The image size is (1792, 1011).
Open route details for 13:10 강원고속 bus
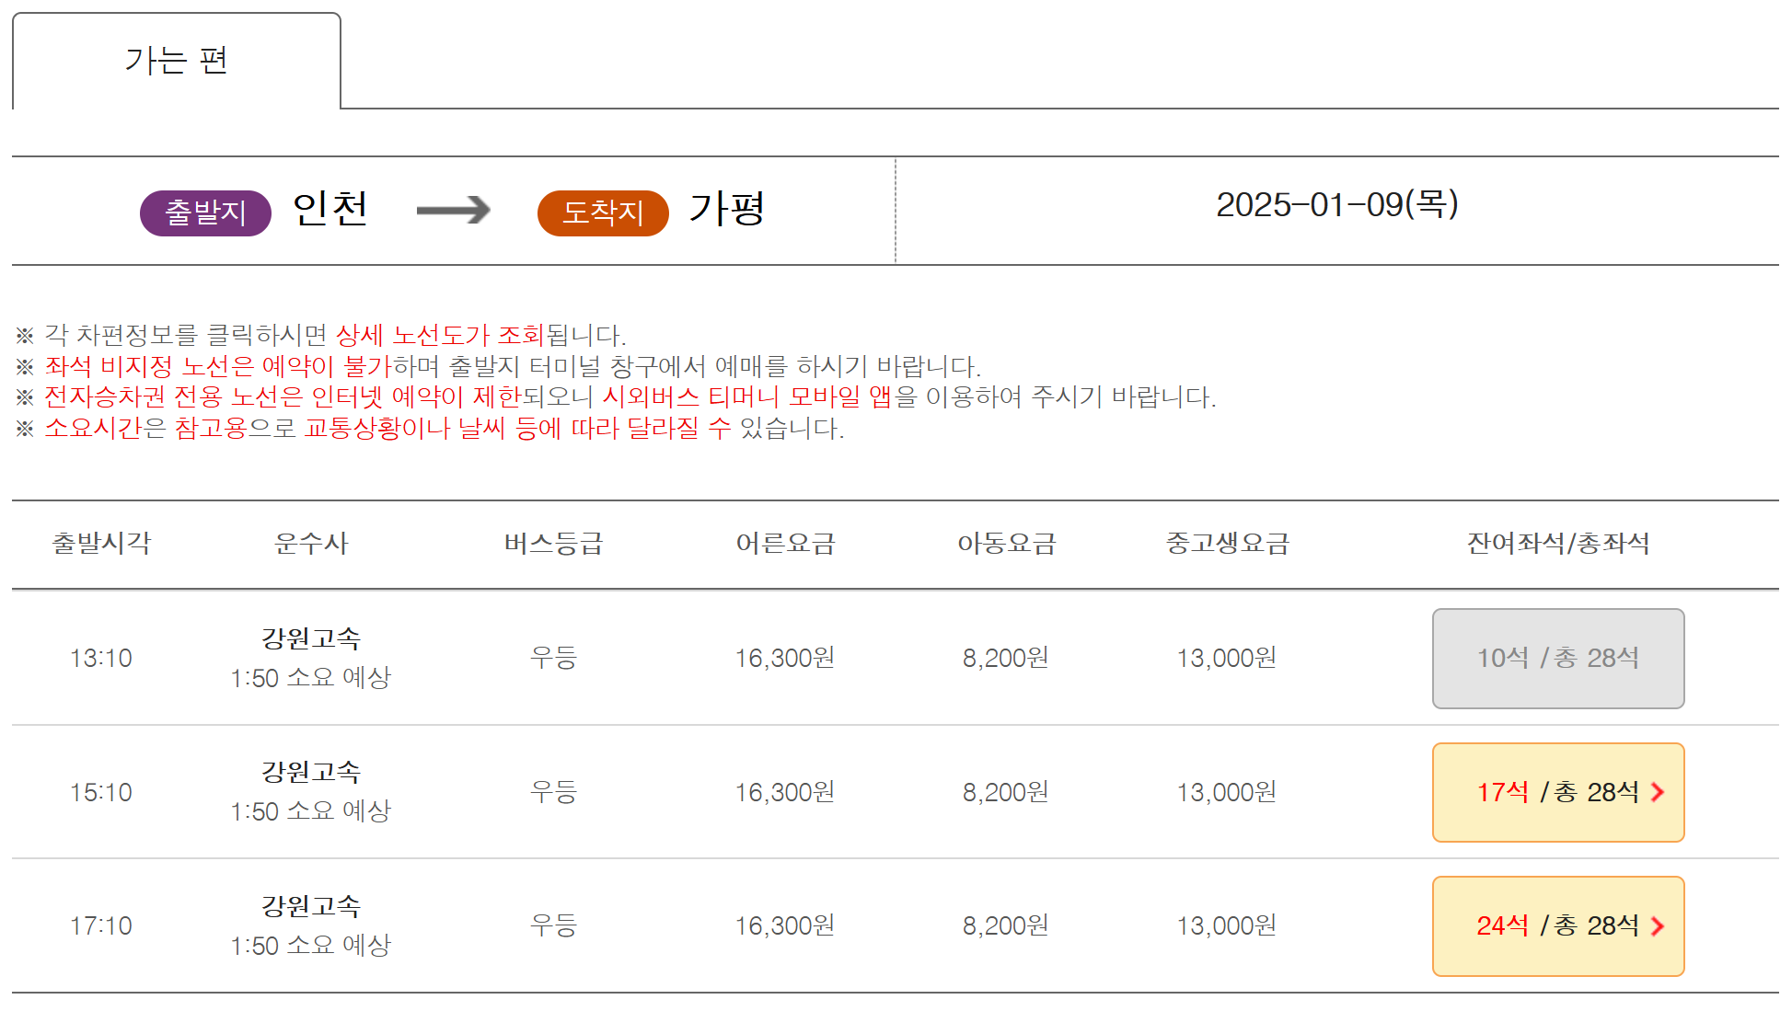click(x=311, y=638)
